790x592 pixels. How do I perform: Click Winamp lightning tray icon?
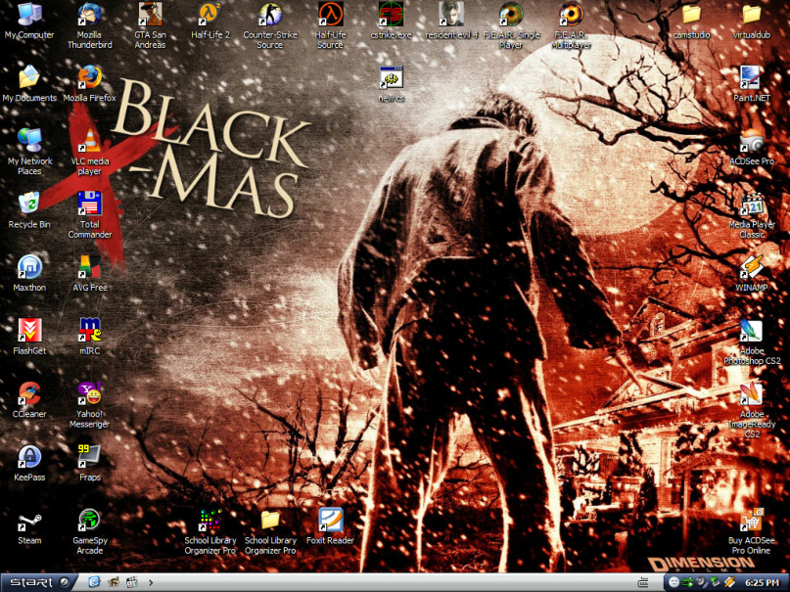[x=730, y=582]
